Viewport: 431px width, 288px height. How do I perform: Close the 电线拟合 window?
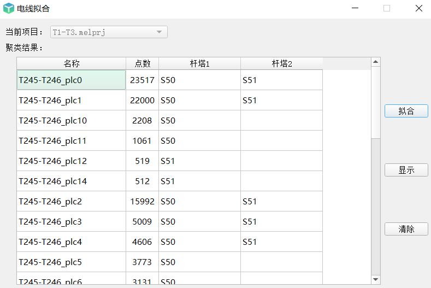(x=419, y=8)
